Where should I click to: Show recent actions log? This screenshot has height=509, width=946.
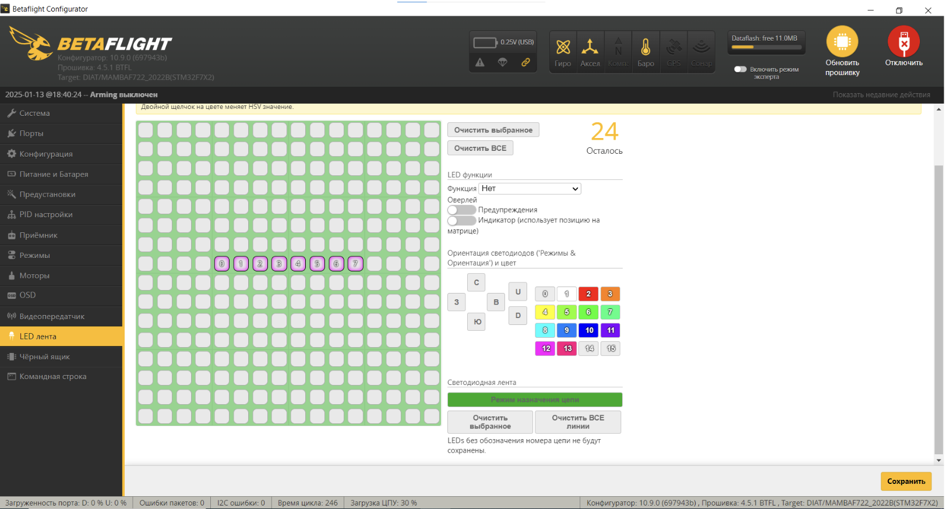coord(881,95)
